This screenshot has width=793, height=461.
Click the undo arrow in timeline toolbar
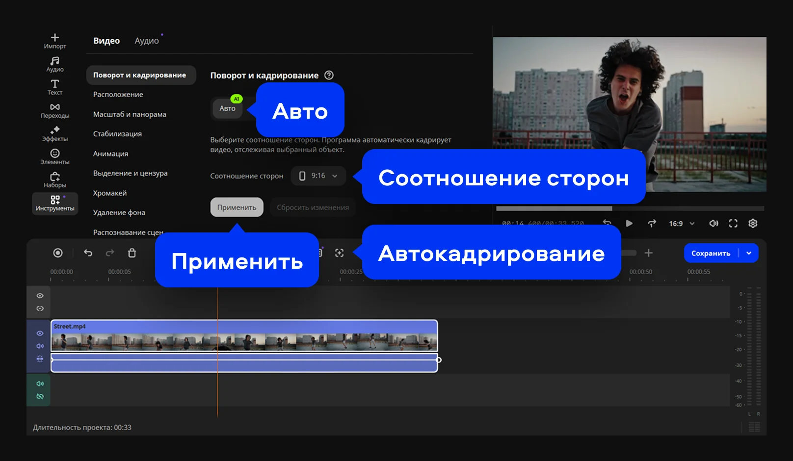[x=88, y=253]
